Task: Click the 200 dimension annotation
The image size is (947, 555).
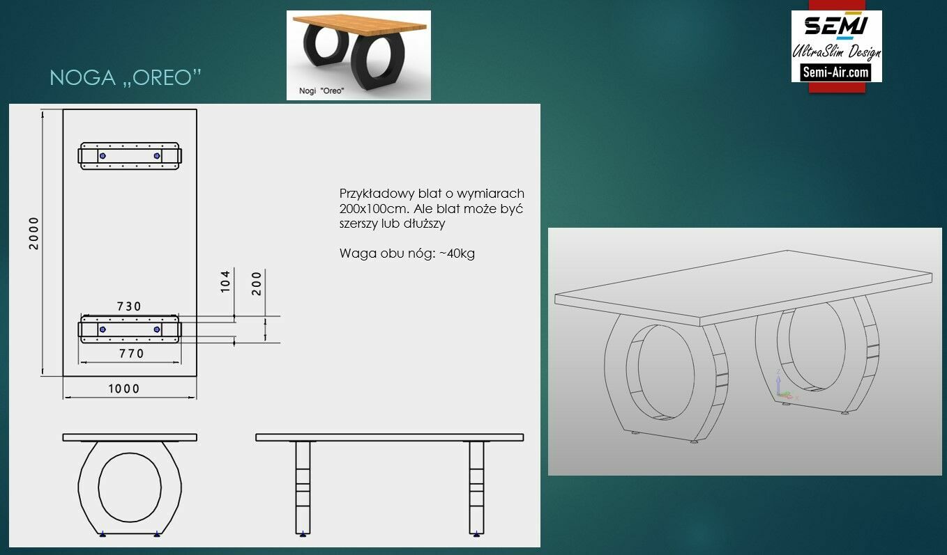Action: 257,283
